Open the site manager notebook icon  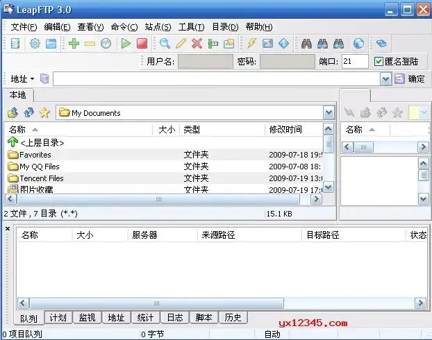pyautogui.click(x=15, y=44)
